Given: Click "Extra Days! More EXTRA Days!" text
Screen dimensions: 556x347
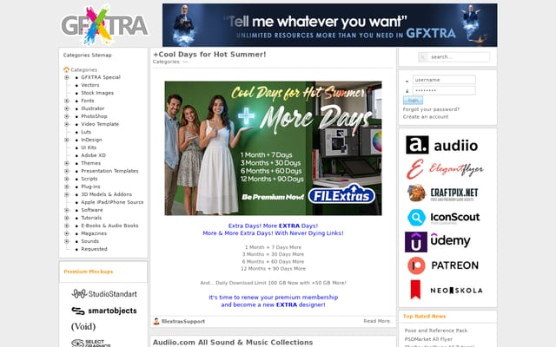Looking at the screenshot, I should (273, 226).
